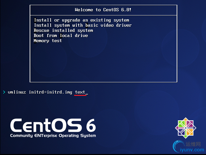Screen dimensions: 206x155
Task: Select the 'Memory test' entry
Action: click(48, 41)
